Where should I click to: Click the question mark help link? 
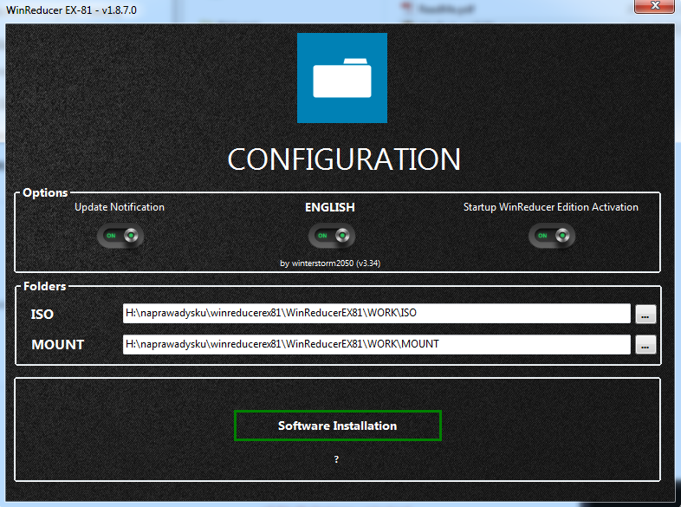[336, 459]
